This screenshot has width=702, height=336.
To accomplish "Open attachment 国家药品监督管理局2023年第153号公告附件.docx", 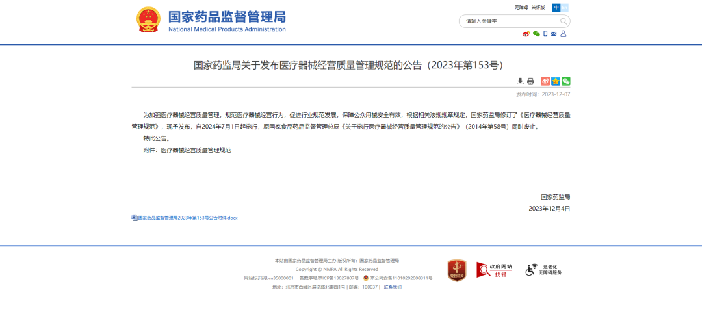I will 188,218.
